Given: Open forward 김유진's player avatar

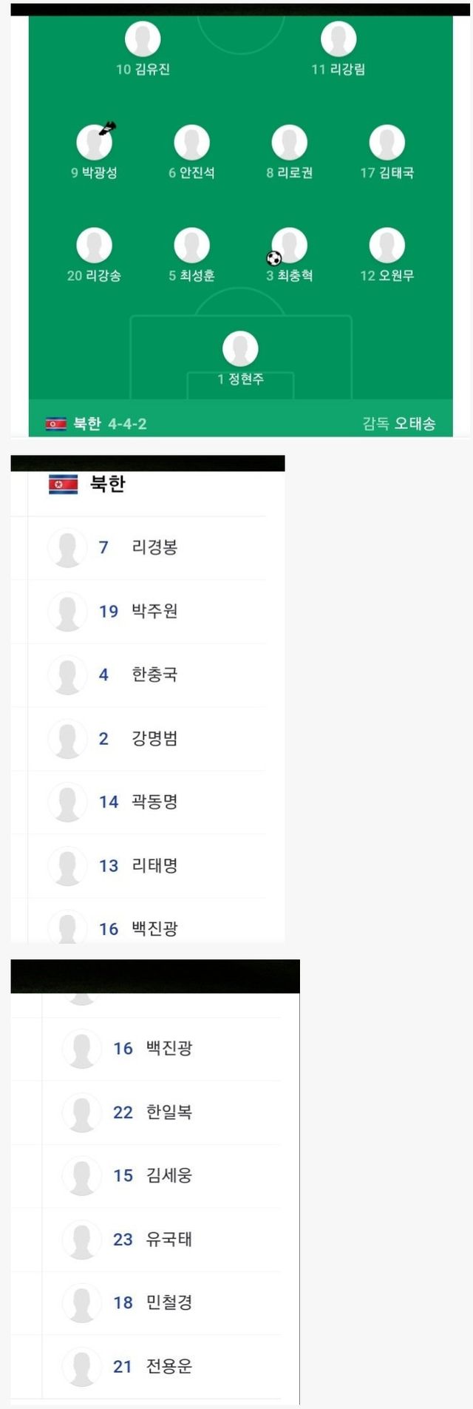Looking at the screenshot, I should point(143,39).
